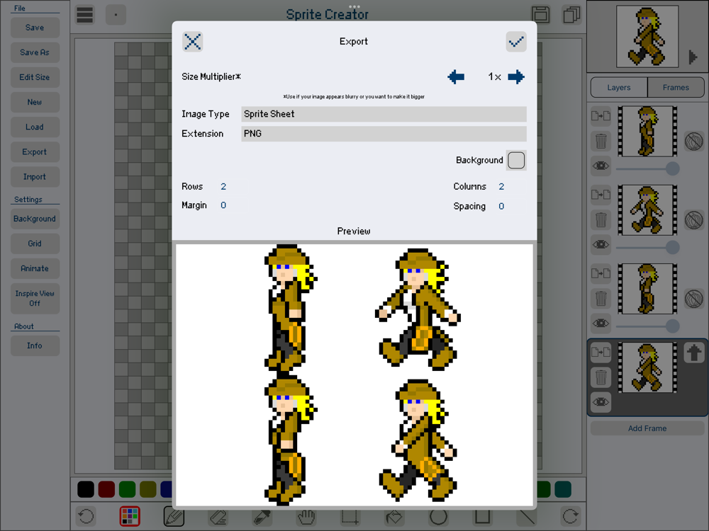The image size is (709, 531).
Task: Confirm export with the checkmark button
Action: pos(516,42)
